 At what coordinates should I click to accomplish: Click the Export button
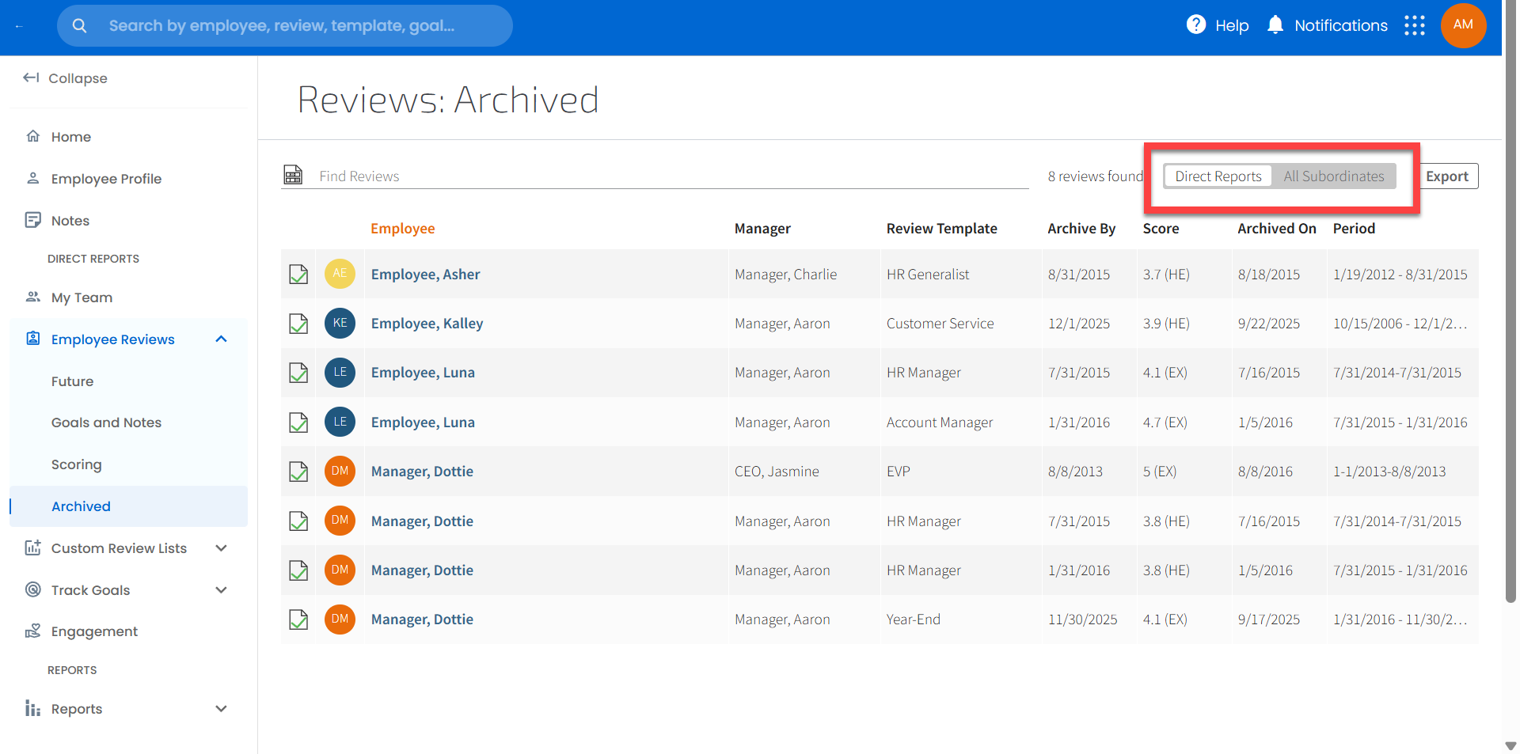(1446, 176)
